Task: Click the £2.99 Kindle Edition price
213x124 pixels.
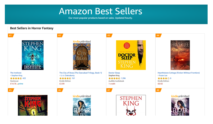Action: pos(62,84)
